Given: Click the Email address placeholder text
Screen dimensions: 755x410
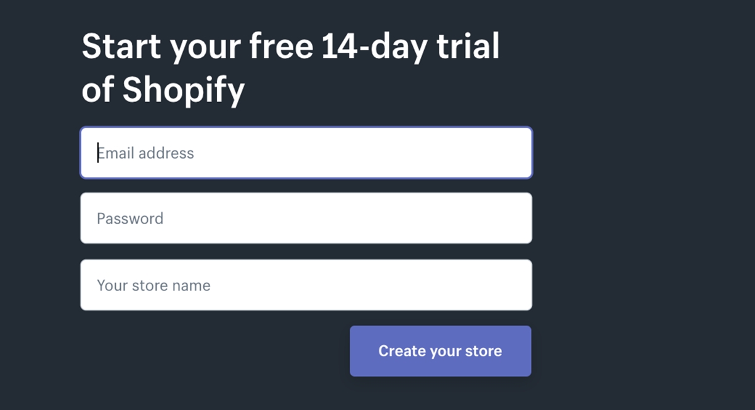Looking at the screenshot, I should coord(146,153).
